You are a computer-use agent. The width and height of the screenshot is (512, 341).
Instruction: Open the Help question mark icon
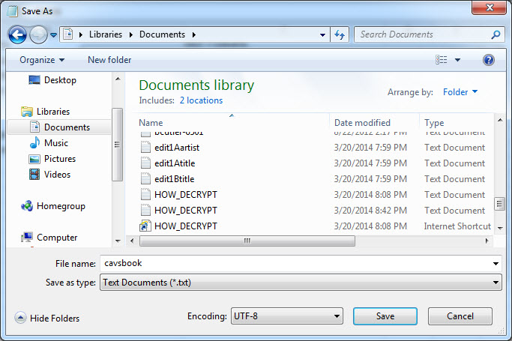coord(489,60)
